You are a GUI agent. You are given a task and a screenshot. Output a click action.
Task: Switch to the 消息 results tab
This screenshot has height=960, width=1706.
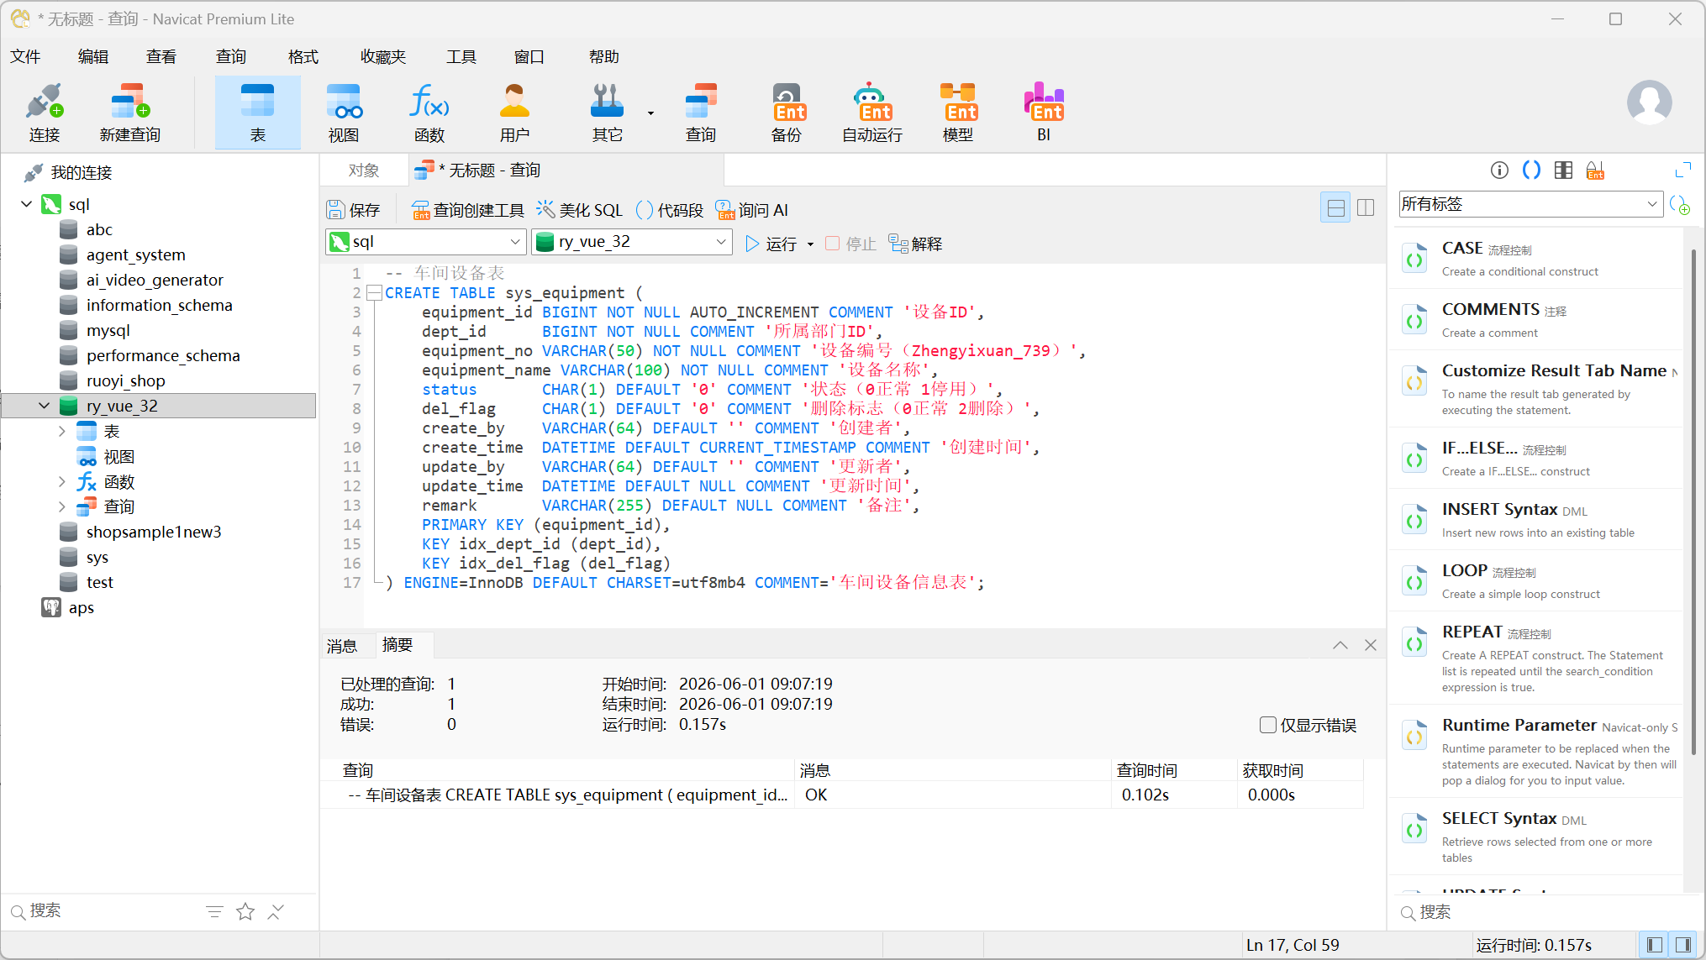(x=342, y=646)
